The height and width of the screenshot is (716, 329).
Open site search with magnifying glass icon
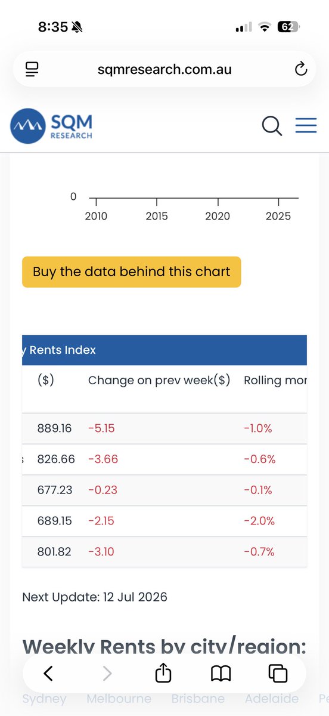272,126
